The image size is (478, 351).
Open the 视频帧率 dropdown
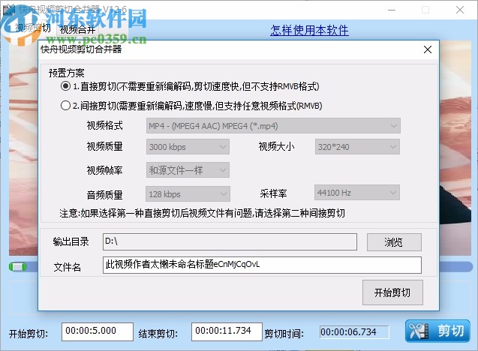point(188,170)
